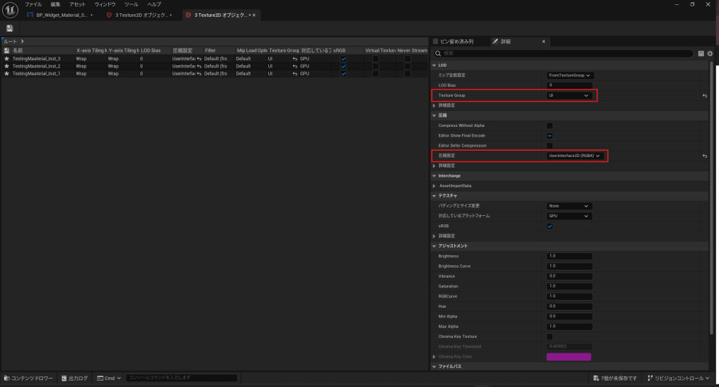
Task: Open the UserInterface2D (RGBA) compression dropdown
Action: [x=575, y=156]
